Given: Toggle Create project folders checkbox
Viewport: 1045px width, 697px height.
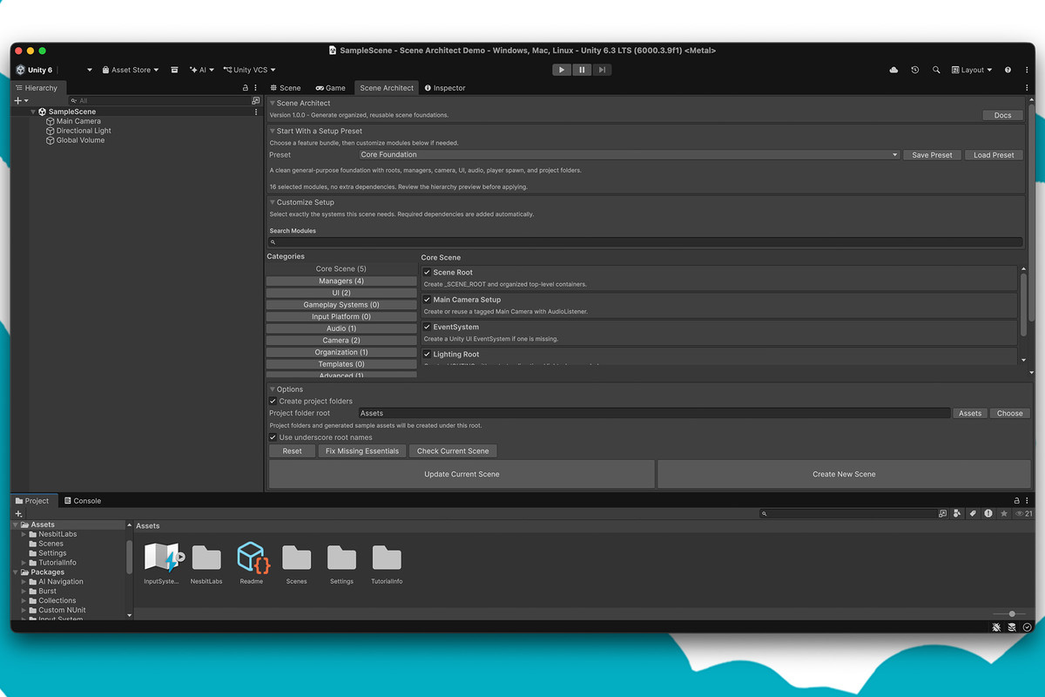Looking at the screenshot, I should point(273,402).
